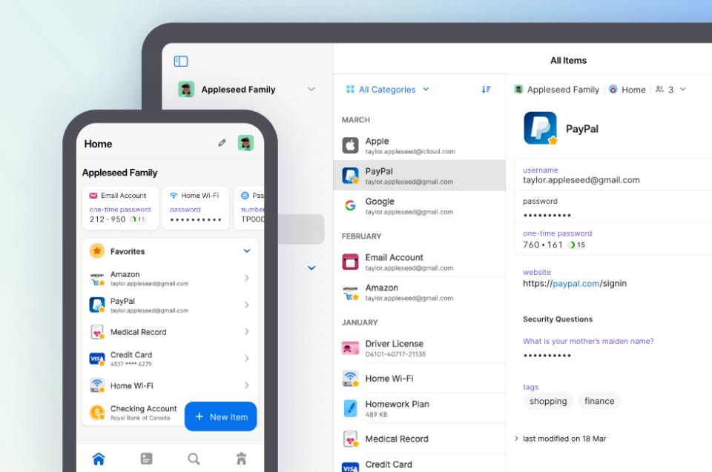
Task: Select the Google item icon in the tablet list
Action: click(x=350, y=205)
